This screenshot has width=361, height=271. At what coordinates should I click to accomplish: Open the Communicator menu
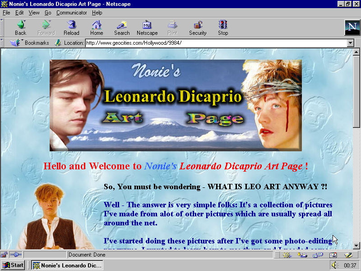pos(71,13)
